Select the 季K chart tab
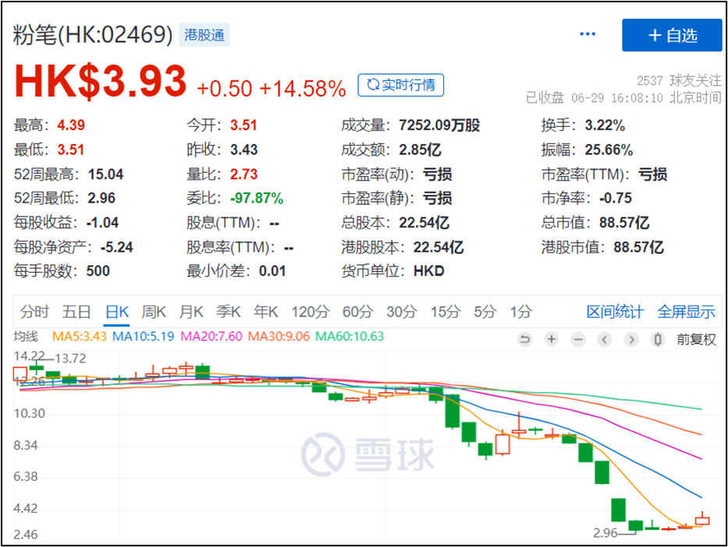Image resolution: width=728 pixels, height=547 pixels. 229,312
